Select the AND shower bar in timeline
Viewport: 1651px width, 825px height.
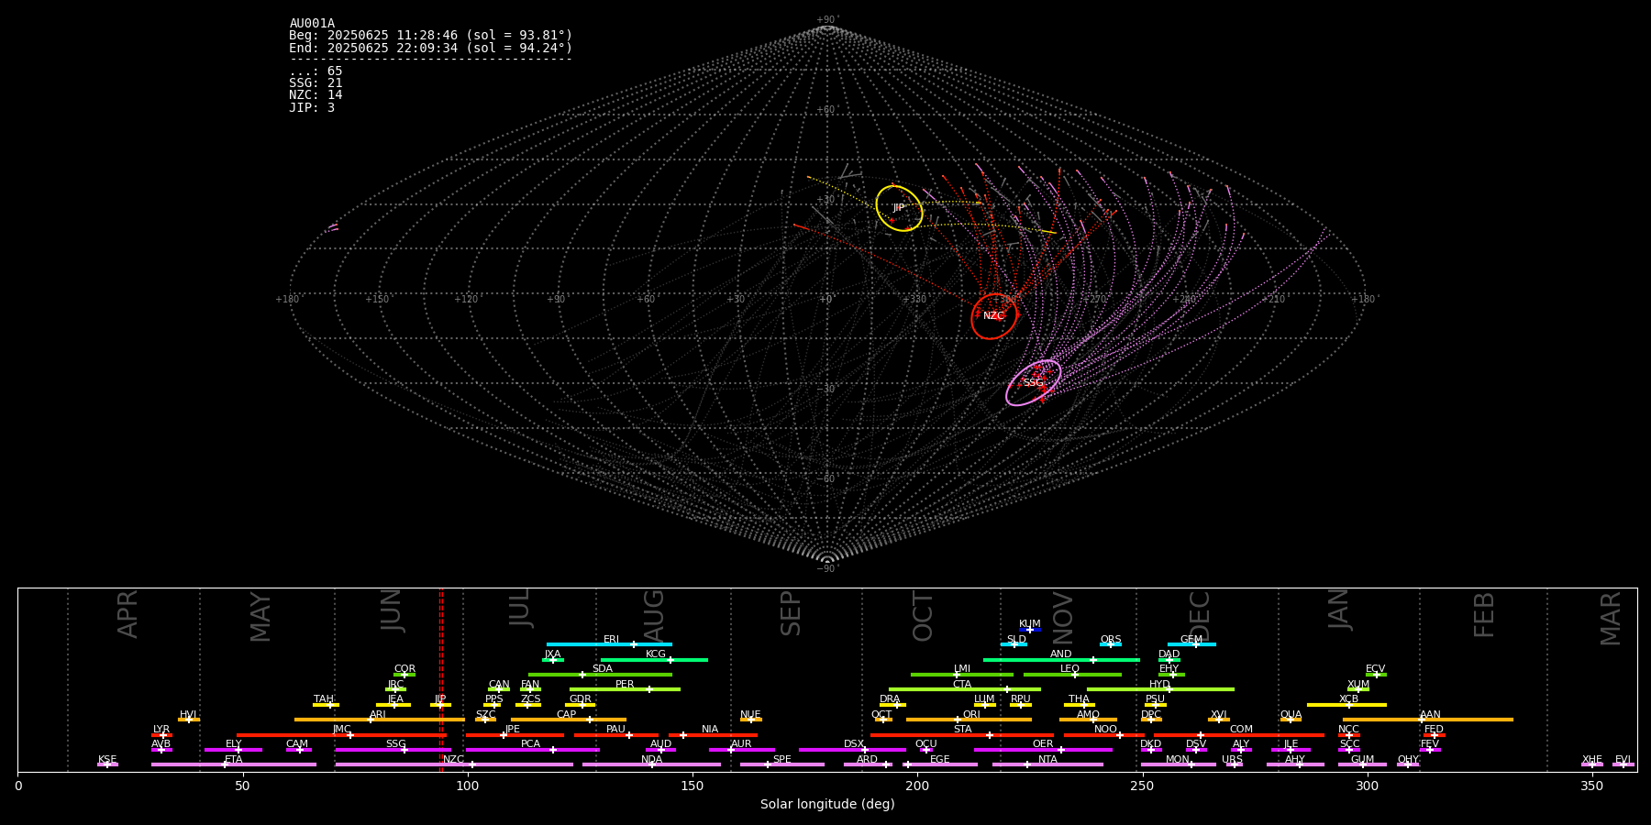coord(1061,659)
